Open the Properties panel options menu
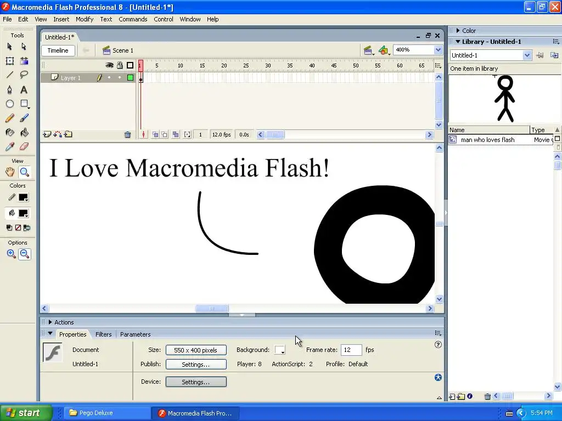 pos(438,333)
